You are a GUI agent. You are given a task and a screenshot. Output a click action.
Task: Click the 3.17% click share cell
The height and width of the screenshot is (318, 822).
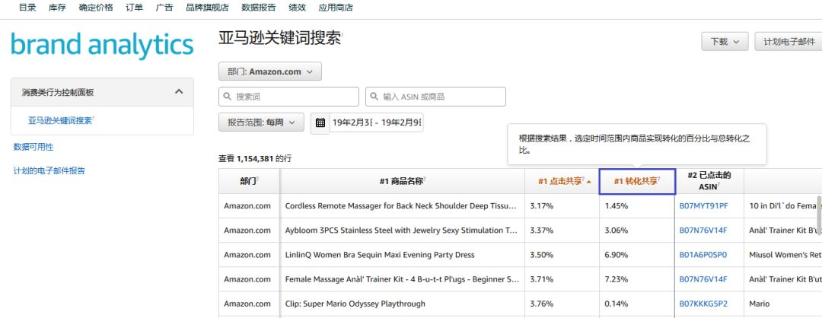pyautogui.click(x=562, y=206)
